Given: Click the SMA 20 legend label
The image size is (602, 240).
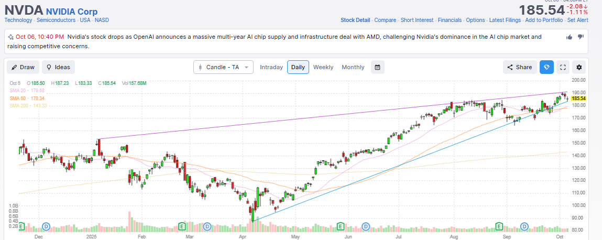Looking at the screenshot, I should click(x=27, y=91).
